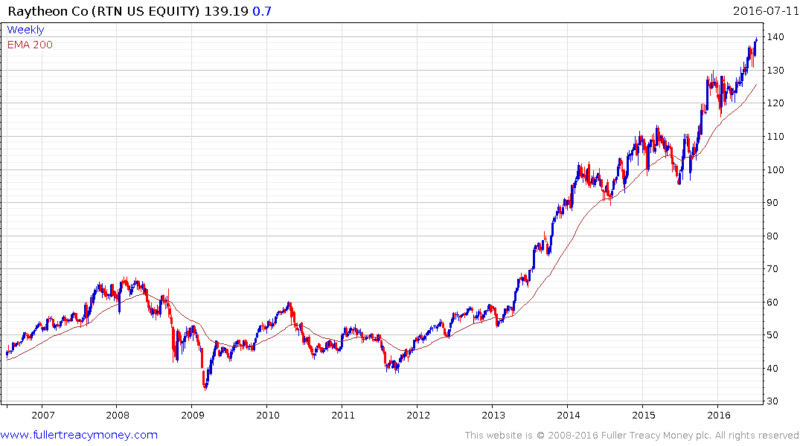Click the 2009 x-axis year label
This screenshot has height=446, width=800.
[193, 415]
